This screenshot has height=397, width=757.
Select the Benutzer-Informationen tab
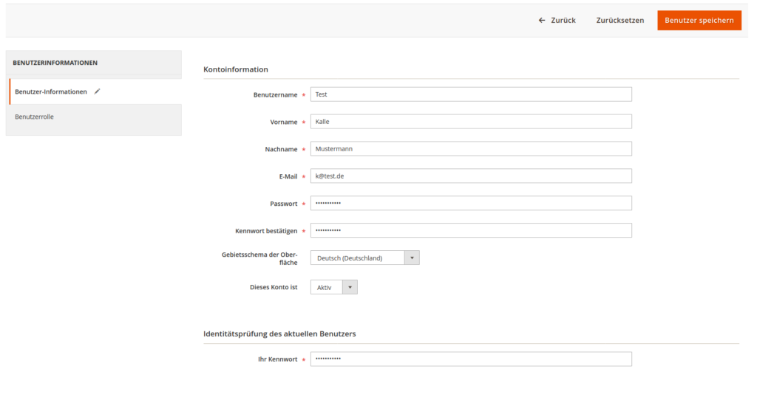coord(51,92)
